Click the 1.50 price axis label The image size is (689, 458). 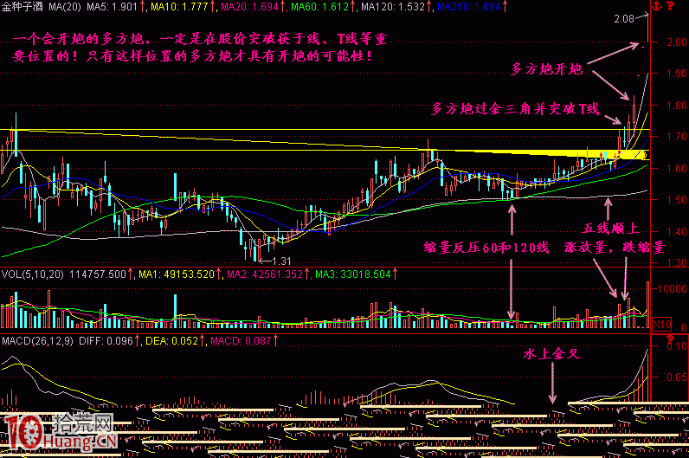pos(676,199)
